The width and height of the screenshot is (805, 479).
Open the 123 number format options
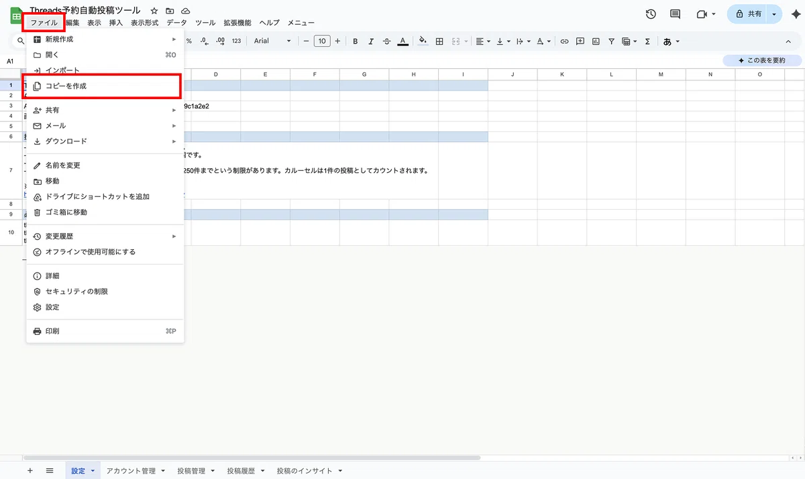click(x=236, y=41)
